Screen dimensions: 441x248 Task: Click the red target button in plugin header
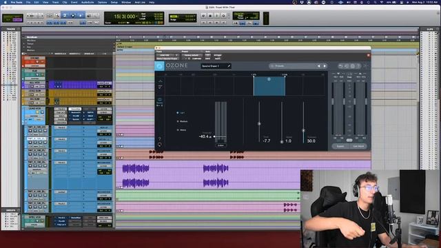(x=368, y=55)
